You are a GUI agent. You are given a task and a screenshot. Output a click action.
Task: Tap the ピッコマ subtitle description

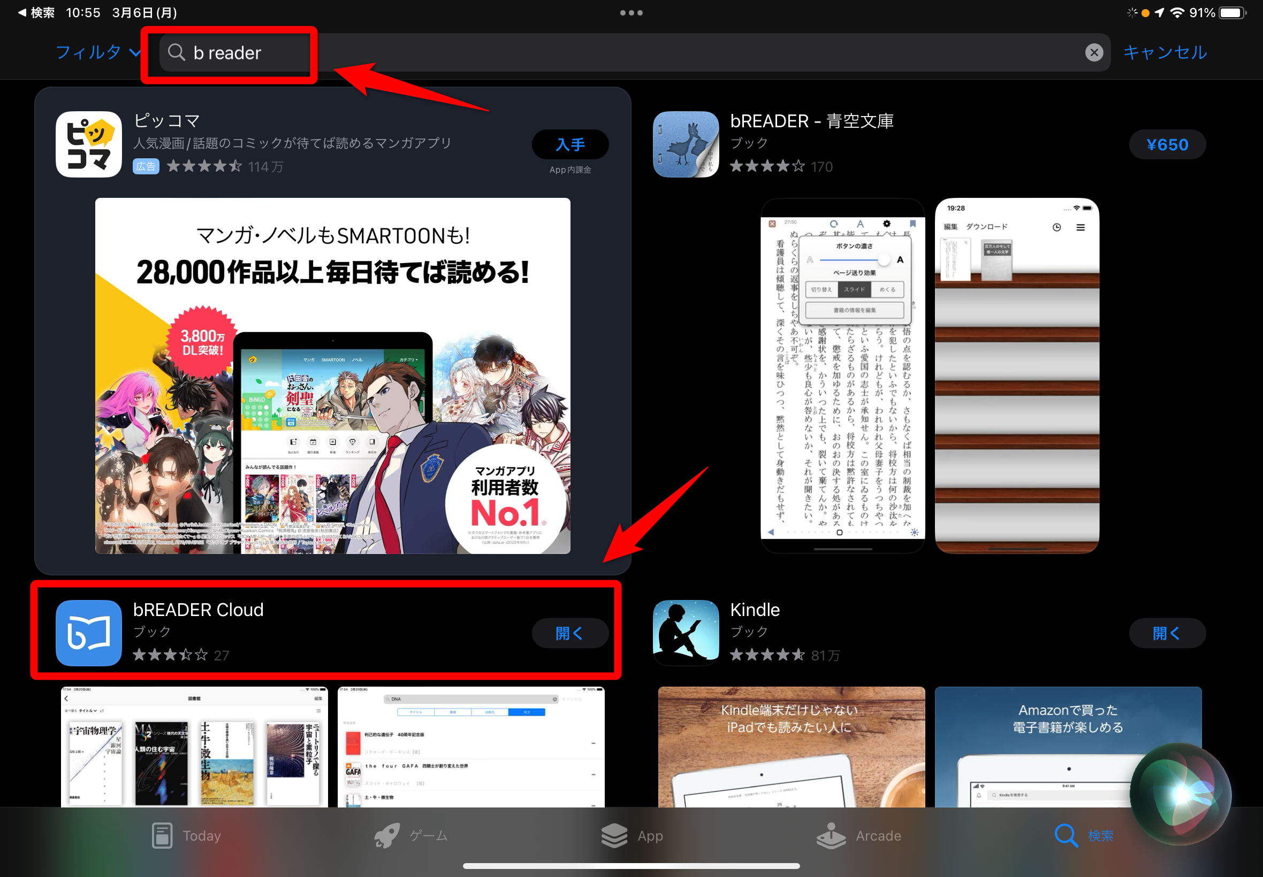point(293,143)
